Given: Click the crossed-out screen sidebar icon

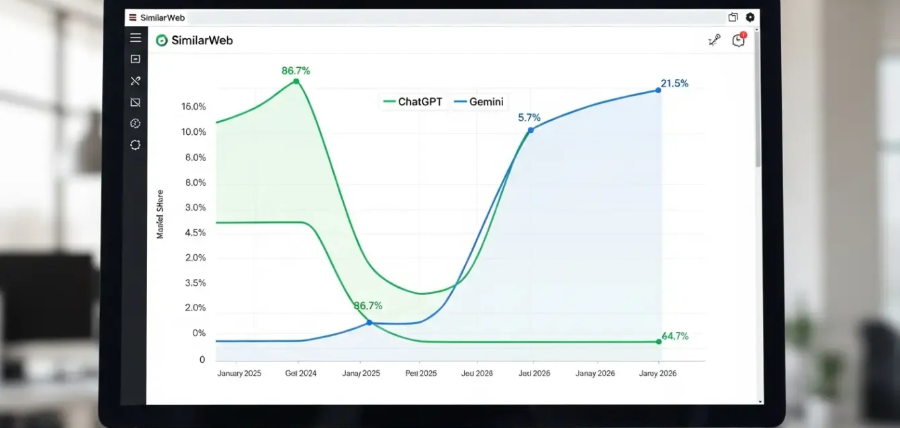Looking at the screenshot, I should tap(136, 103).
